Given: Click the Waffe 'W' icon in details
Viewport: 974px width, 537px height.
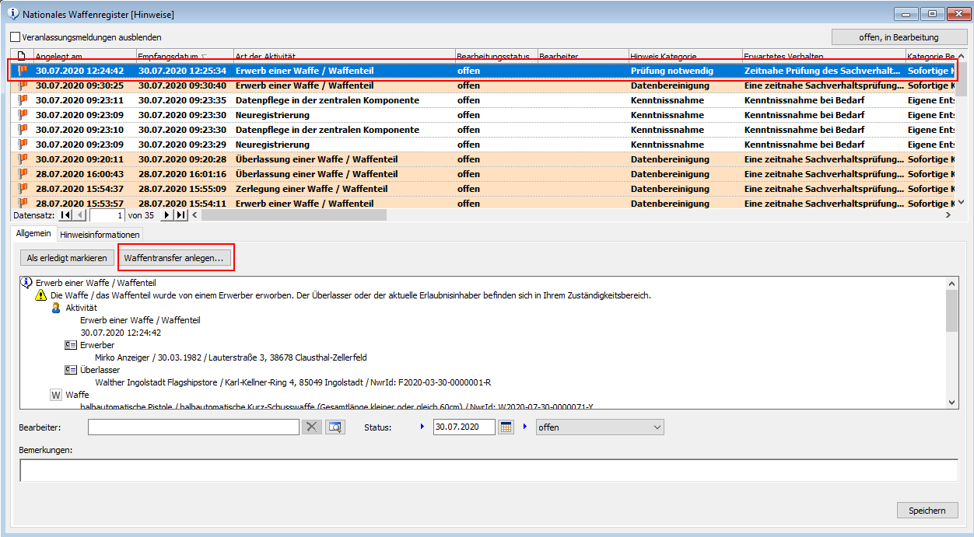Looking at the screenshot, I should coord(56,395).
